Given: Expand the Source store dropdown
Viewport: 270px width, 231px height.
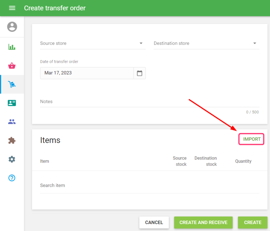Looking at the screenshot, I should 93,44.
